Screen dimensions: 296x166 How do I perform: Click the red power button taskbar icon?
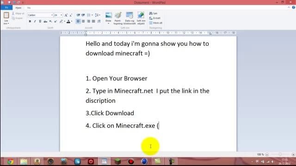(x=91, y=161)
